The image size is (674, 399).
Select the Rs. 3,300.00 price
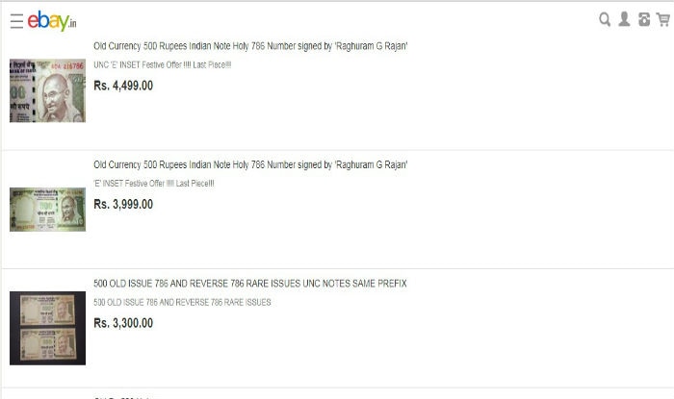[x=123, y=323]
